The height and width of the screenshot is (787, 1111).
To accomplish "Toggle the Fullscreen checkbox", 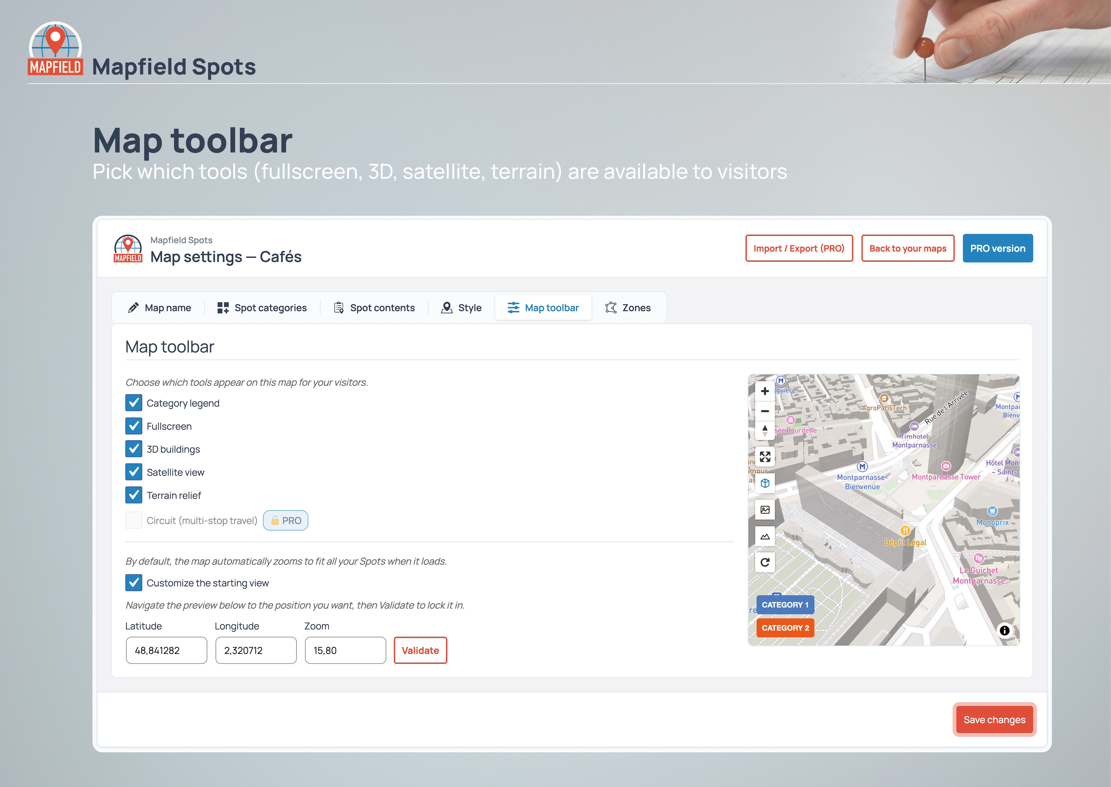I will tap(134, 426).
